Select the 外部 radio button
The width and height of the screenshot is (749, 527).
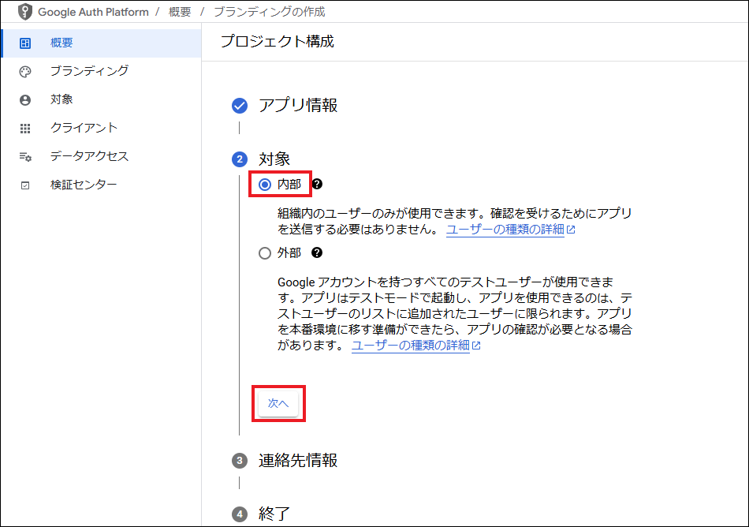(265, 253)
